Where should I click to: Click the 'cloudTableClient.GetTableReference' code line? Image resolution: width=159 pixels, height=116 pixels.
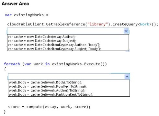(x=83, y=24)
